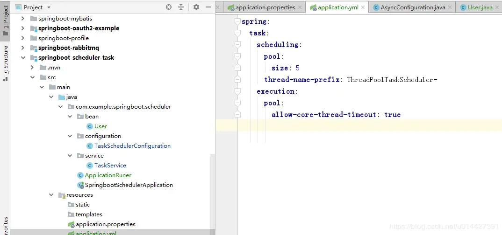Click the class icon beside TaskSchedulerConfiguration

point(90,146)
